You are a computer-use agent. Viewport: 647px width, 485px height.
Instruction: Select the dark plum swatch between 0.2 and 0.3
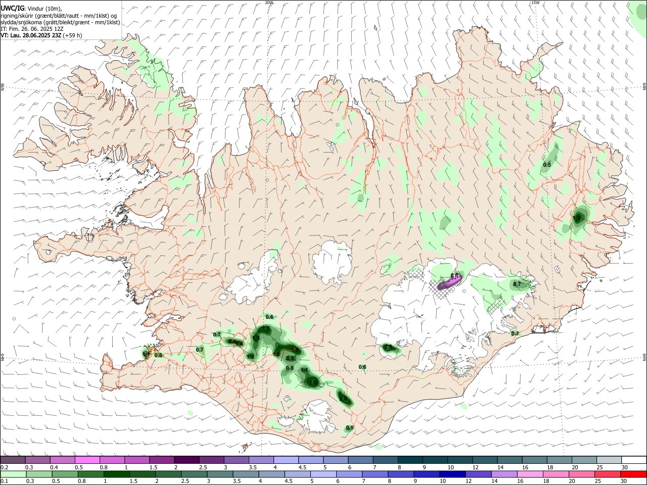(13, 460)
